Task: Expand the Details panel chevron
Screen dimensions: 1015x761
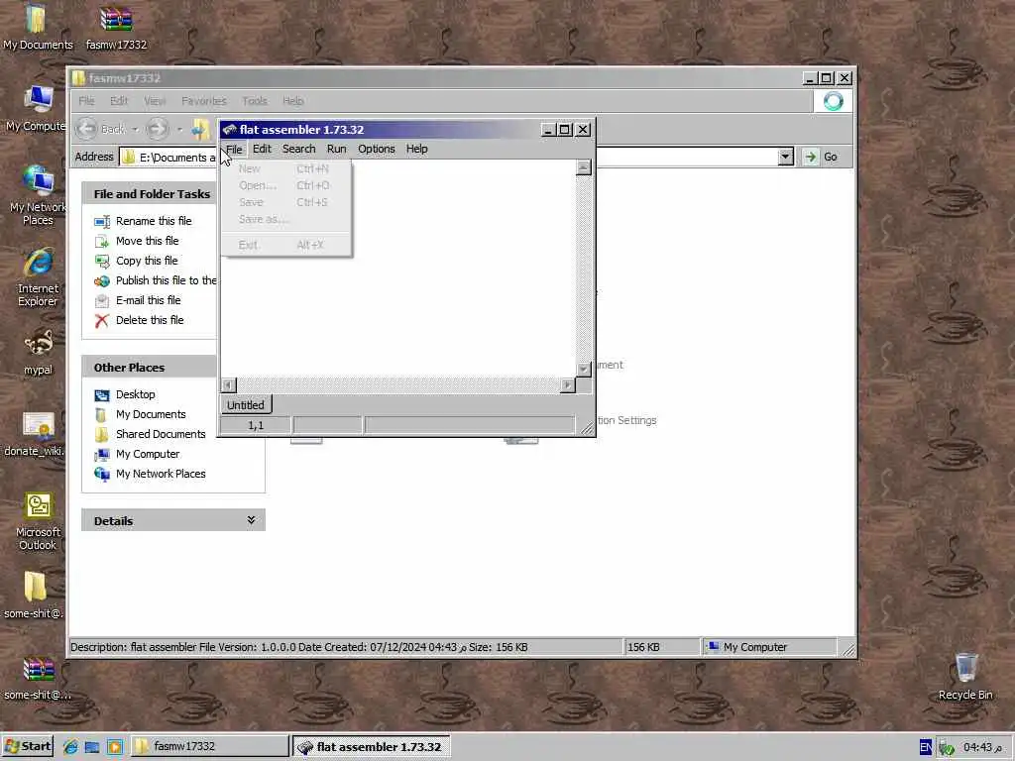Action: click(x=251, y=520)
